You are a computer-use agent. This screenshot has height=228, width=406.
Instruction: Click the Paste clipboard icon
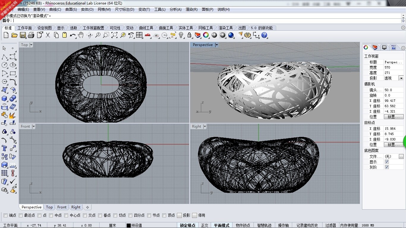pos(64,35)
